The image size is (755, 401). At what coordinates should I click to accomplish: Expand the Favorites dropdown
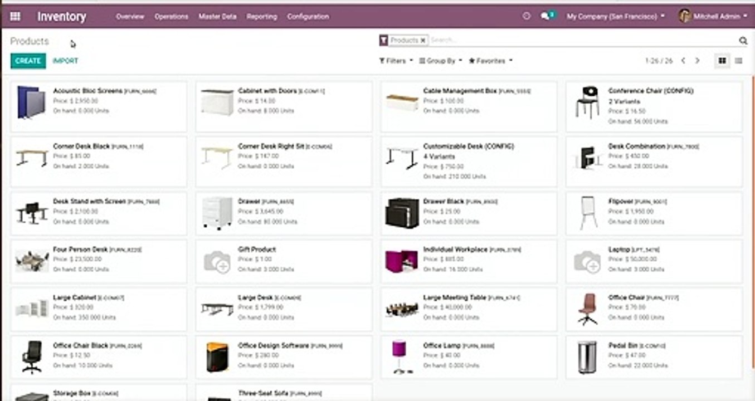[x=490, y=61]
